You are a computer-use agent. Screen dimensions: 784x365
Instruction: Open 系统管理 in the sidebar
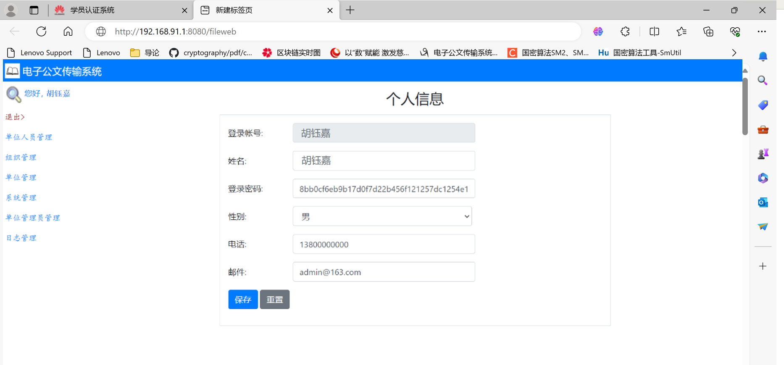click(21, 197)
